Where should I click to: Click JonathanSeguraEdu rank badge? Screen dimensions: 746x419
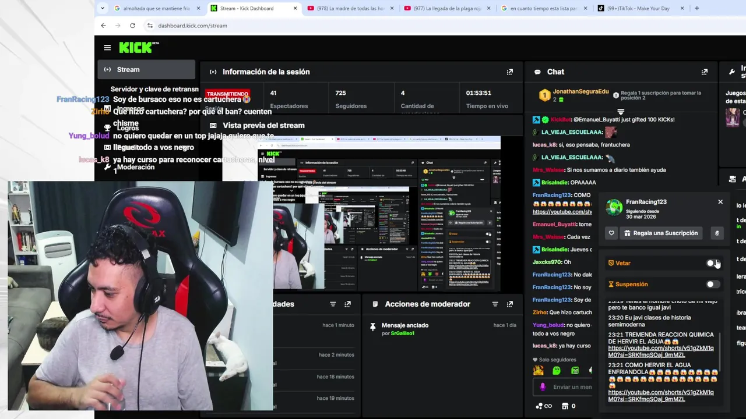pos(544,95)
